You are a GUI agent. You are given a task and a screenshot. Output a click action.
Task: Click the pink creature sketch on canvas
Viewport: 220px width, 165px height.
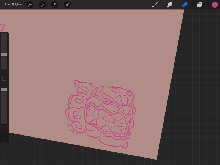101,114
